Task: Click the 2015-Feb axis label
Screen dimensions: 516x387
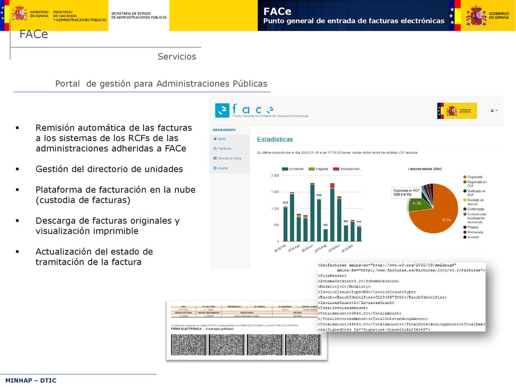Action: click(x=280, y=248)
